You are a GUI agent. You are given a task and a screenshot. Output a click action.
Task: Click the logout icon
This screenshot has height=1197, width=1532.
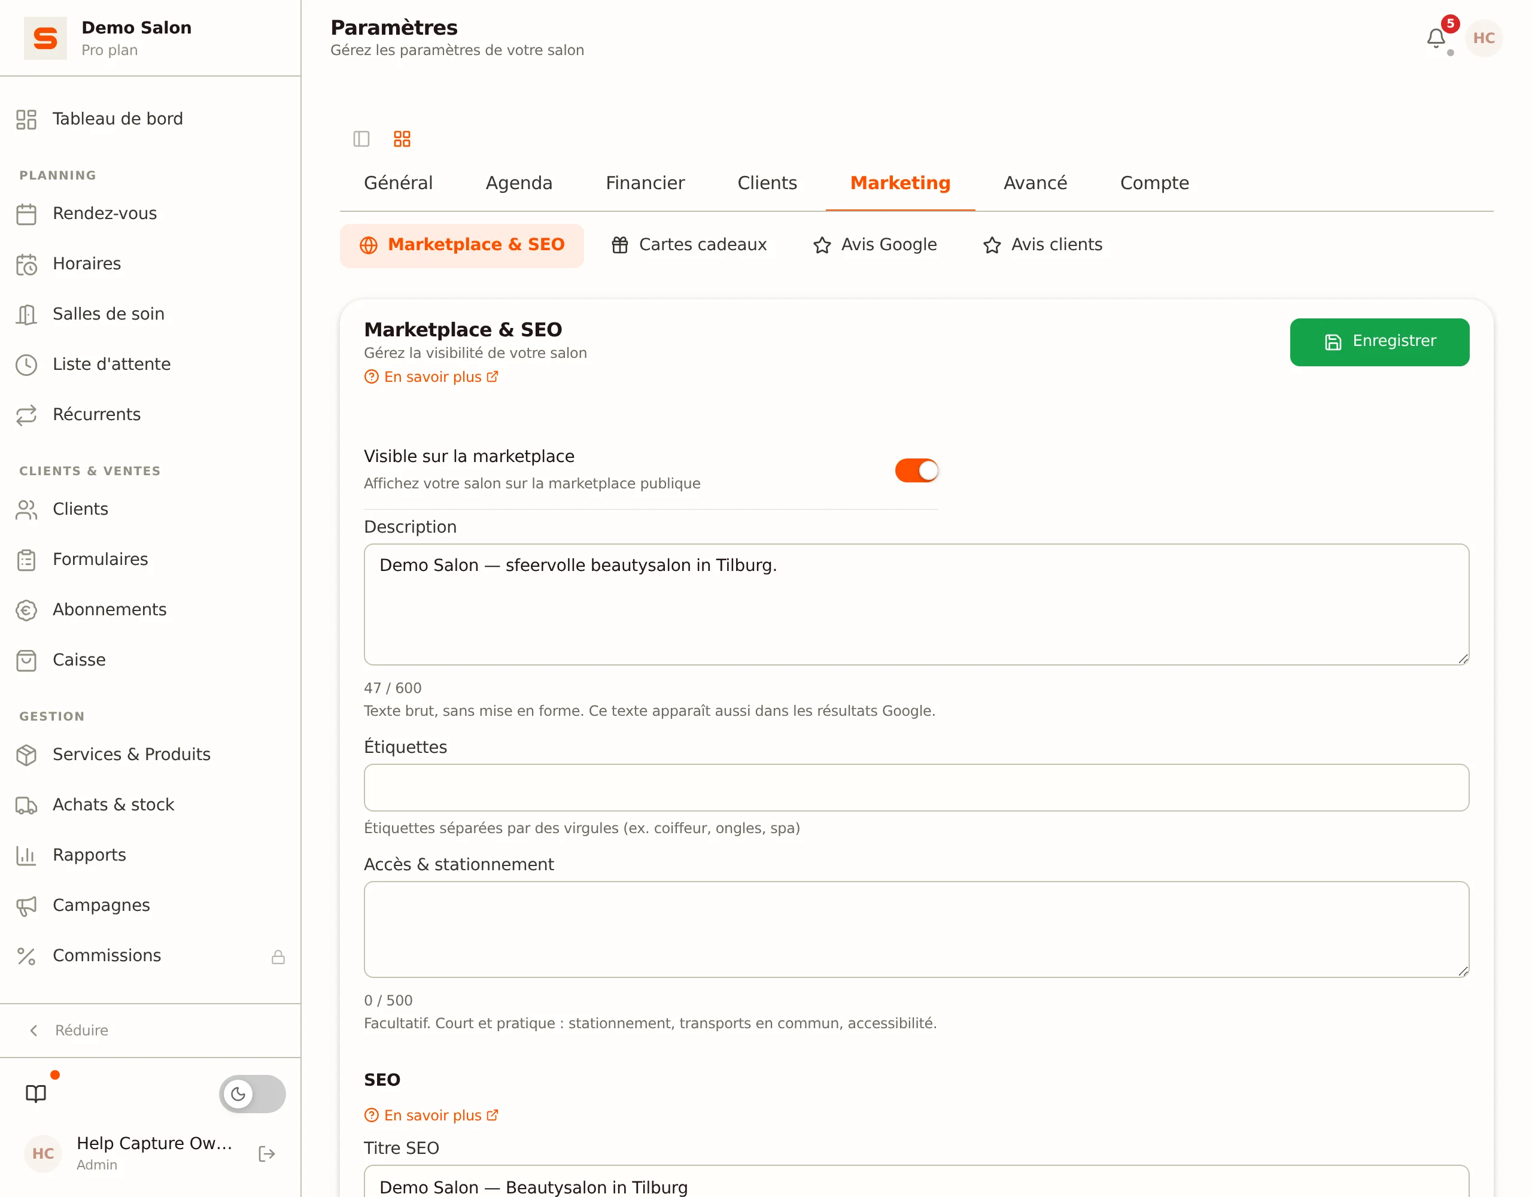coord(266,1153)
